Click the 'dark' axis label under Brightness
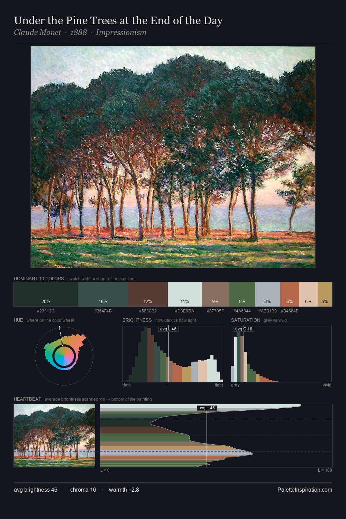This screenshot has height=519, width=346. pos(127,385)
